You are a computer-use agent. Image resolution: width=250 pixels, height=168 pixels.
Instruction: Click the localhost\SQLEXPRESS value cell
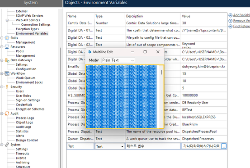[204, 117]
